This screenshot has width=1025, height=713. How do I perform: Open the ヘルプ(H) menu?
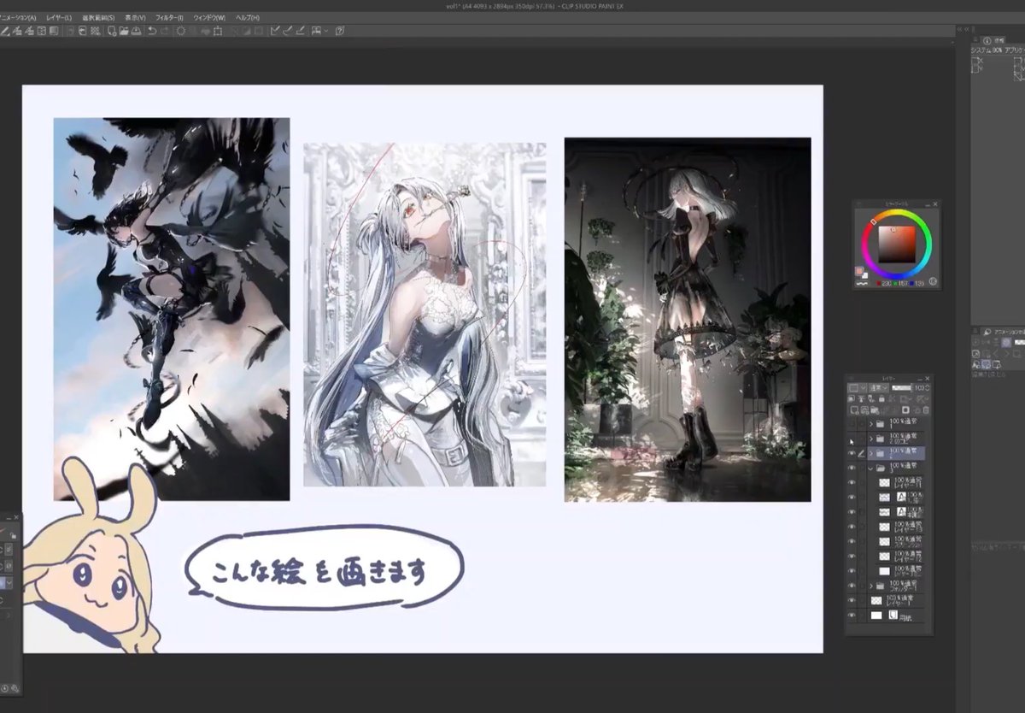point(247,17)
